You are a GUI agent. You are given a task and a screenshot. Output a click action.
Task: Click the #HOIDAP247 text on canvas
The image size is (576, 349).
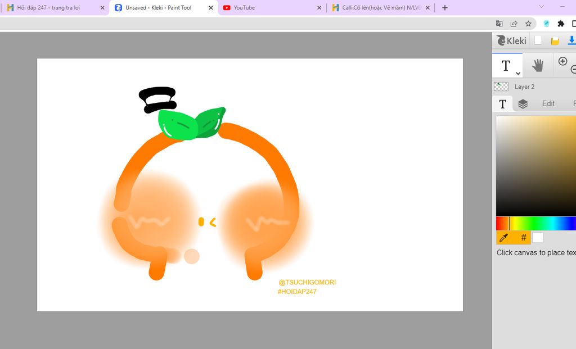pos(297,292)
